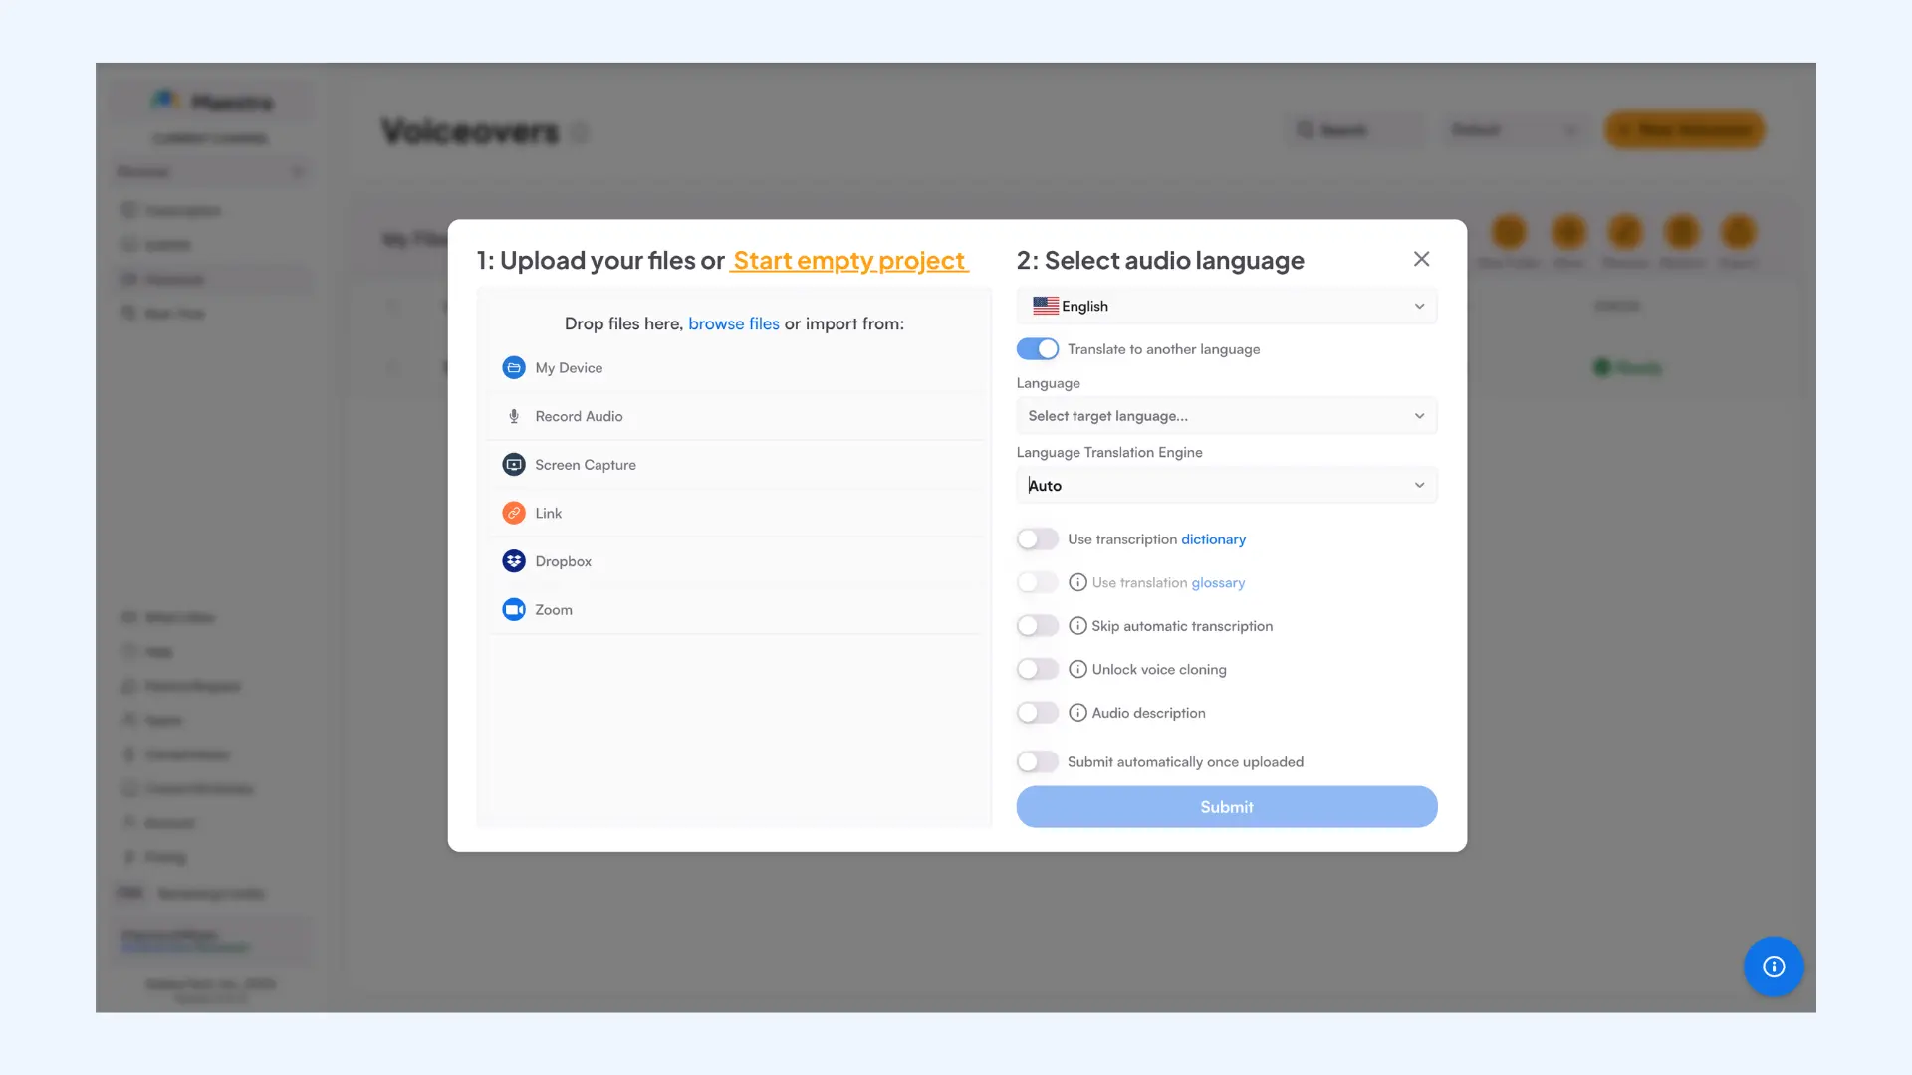Browse files to upload
1912x1075 pixels.
click(734, 323)
